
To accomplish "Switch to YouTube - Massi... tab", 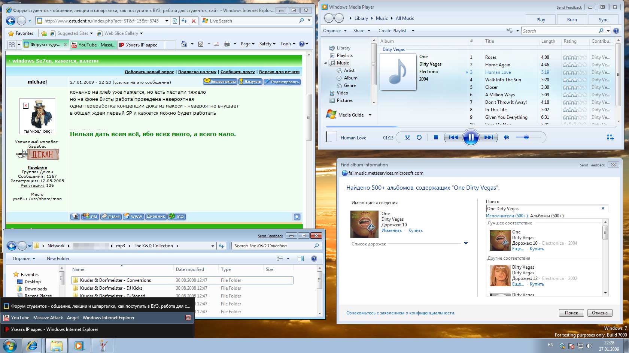I will pyautogui.click(x=93, y=45).
